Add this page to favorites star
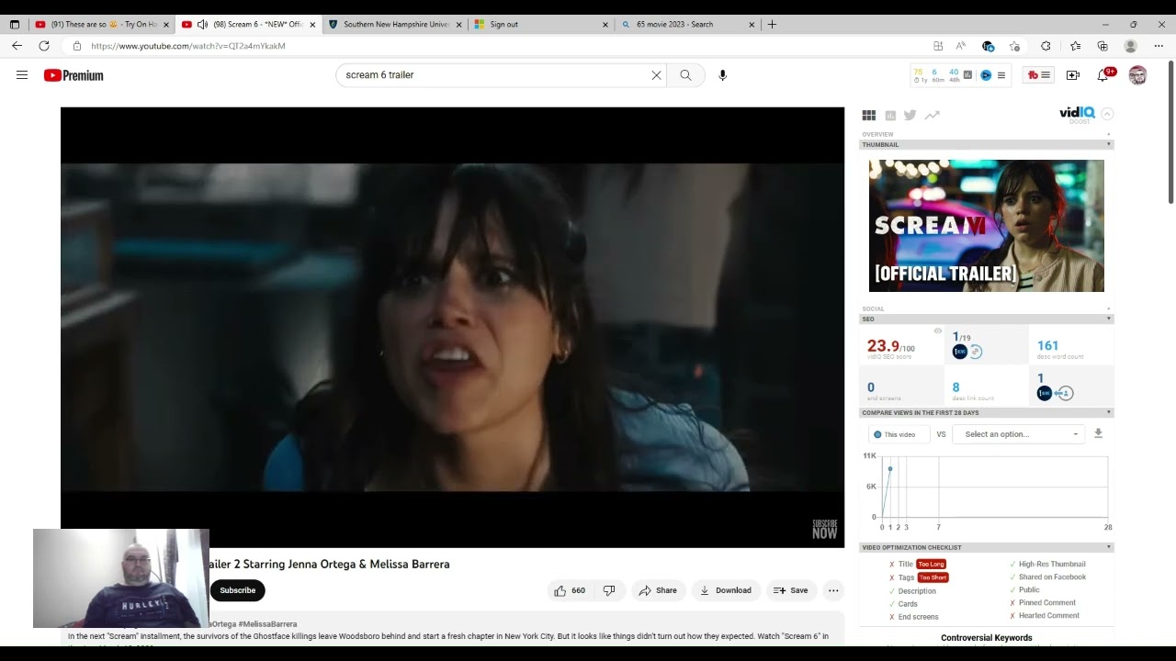1176x661 pixels. coord(1014,46)
